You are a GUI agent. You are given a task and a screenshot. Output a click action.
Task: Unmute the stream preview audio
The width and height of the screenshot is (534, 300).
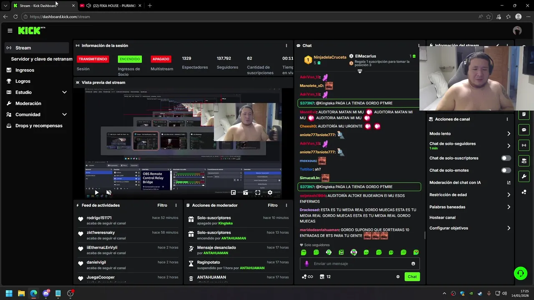108,192
